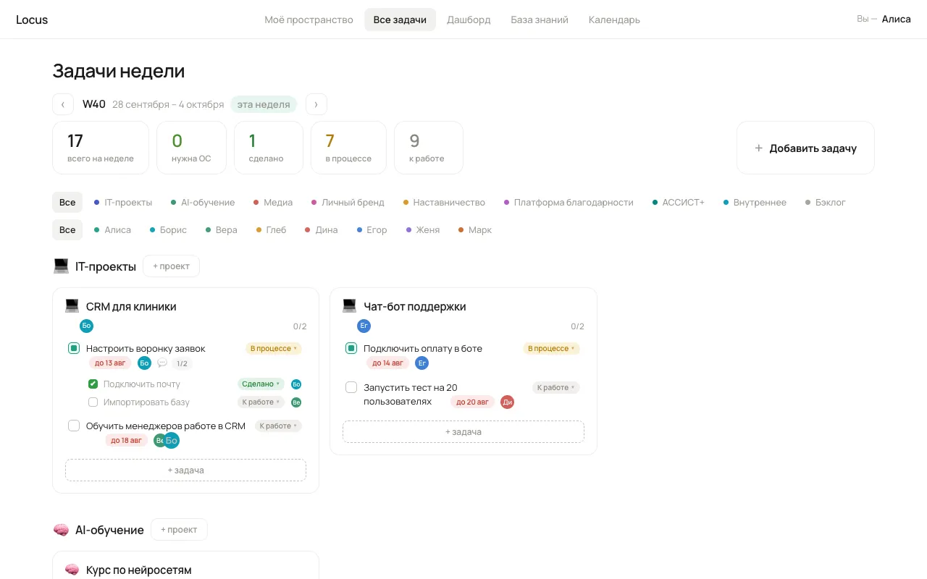Open Сделано status dropdown for Подключить почту
This screenshot has height=579, width=927.
pyautogui.click(x=261, y=384)
